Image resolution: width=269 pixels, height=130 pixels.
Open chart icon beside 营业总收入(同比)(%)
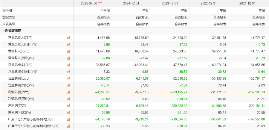click(68, 44)
